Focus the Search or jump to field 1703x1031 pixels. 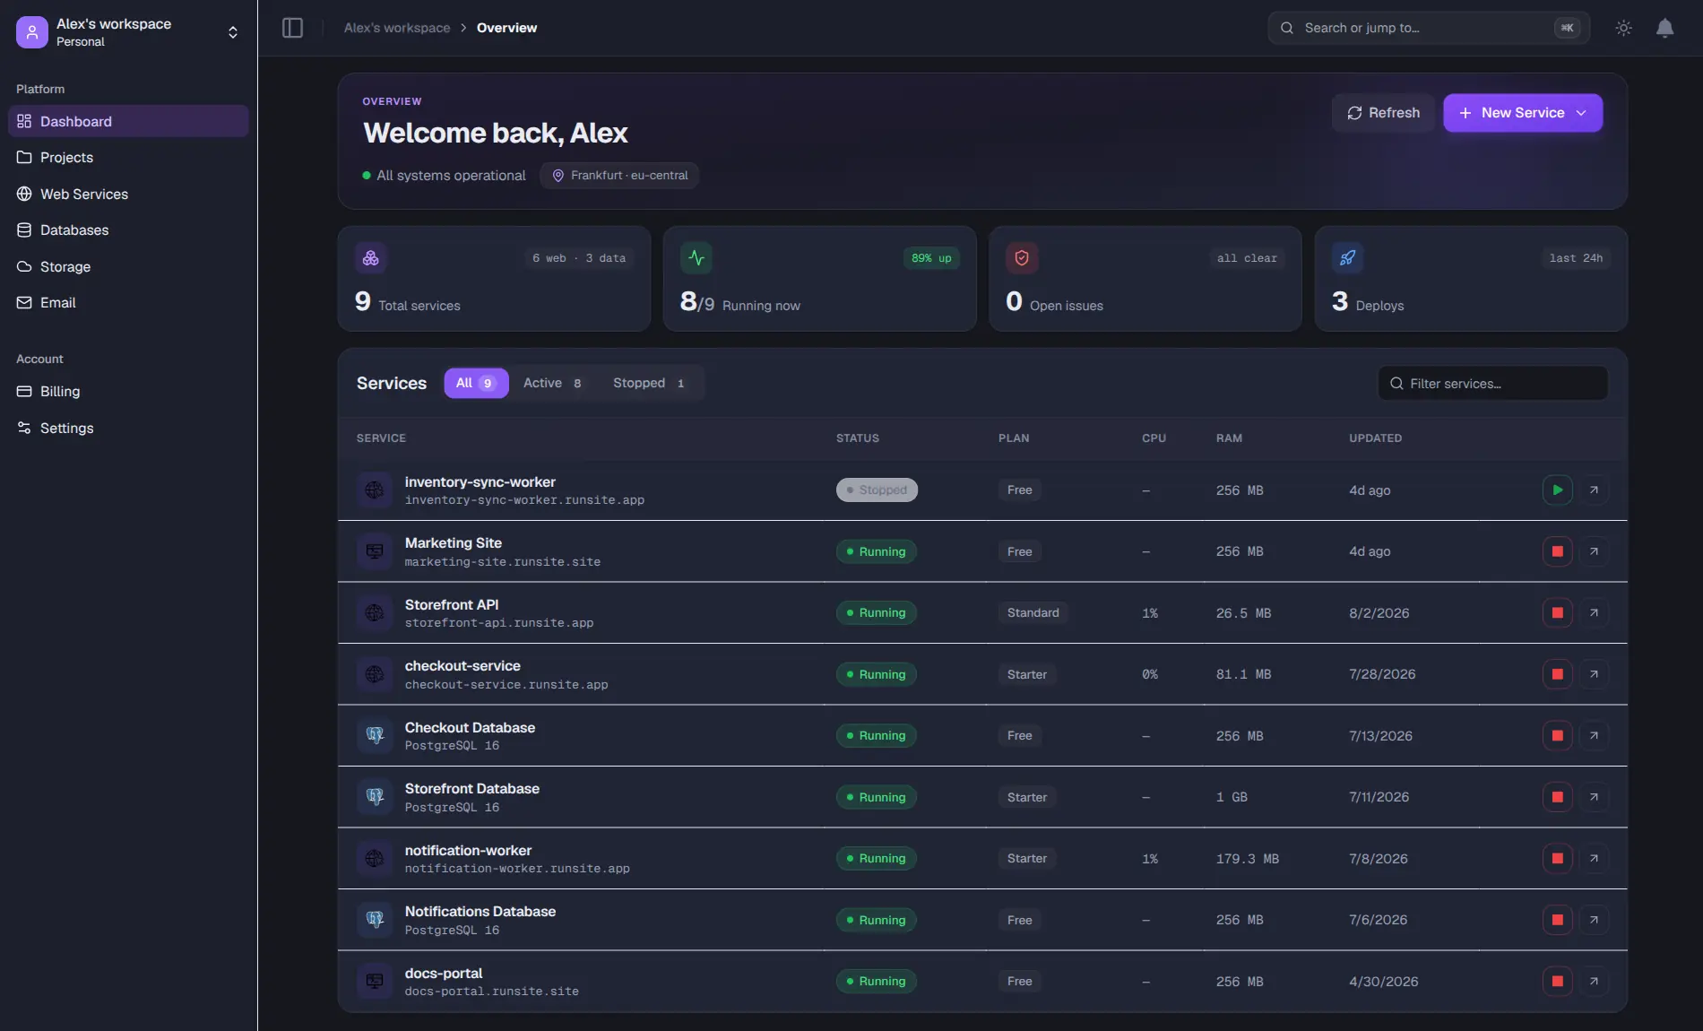coord(1429,28)
